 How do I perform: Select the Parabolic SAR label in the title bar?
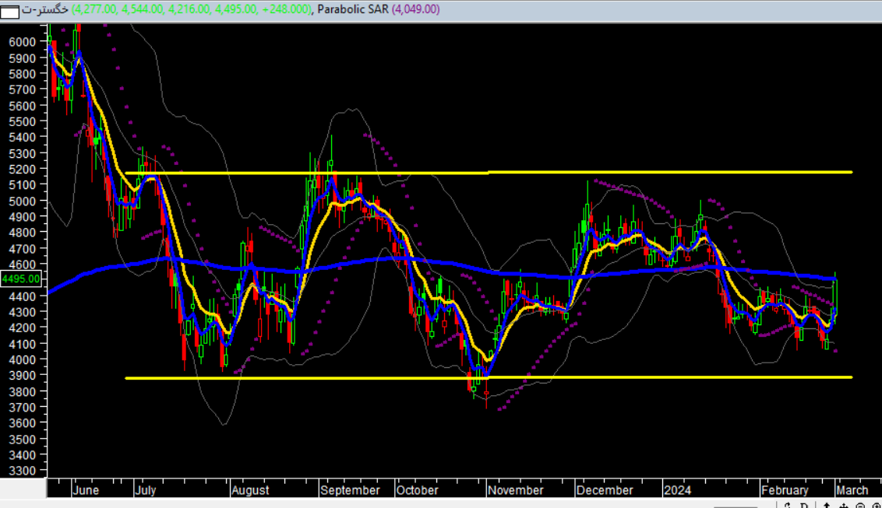(x=353, y=9)
